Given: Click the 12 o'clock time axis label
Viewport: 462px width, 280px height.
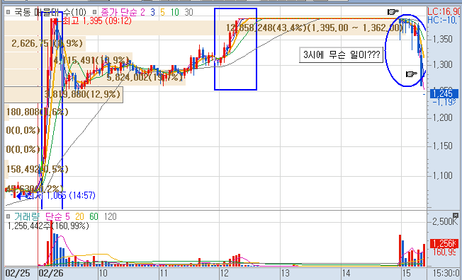Looking at the screenshot, I should pos(224,273).
